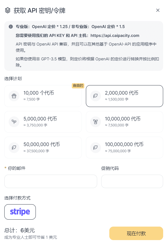Screen dimensions: 168x246
Task: Select the 10,000 token free plan
Action: pos(43,96)
